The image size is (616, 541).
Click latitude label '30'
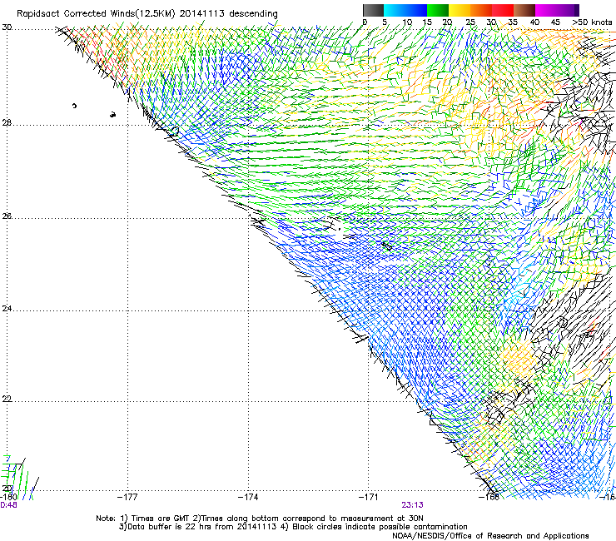[x=7, y=27]
